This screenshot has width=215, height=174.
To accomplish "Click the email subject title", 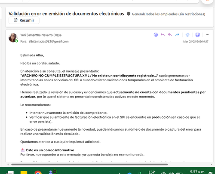I will [66, 14].
